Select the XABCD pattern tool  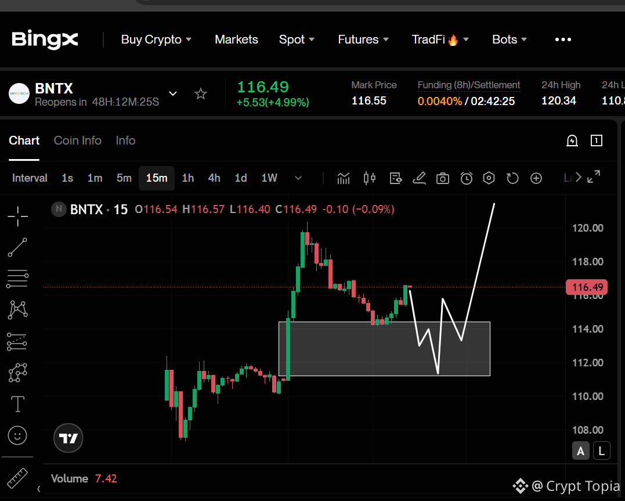pyautogui.click(x=18, y=309)
